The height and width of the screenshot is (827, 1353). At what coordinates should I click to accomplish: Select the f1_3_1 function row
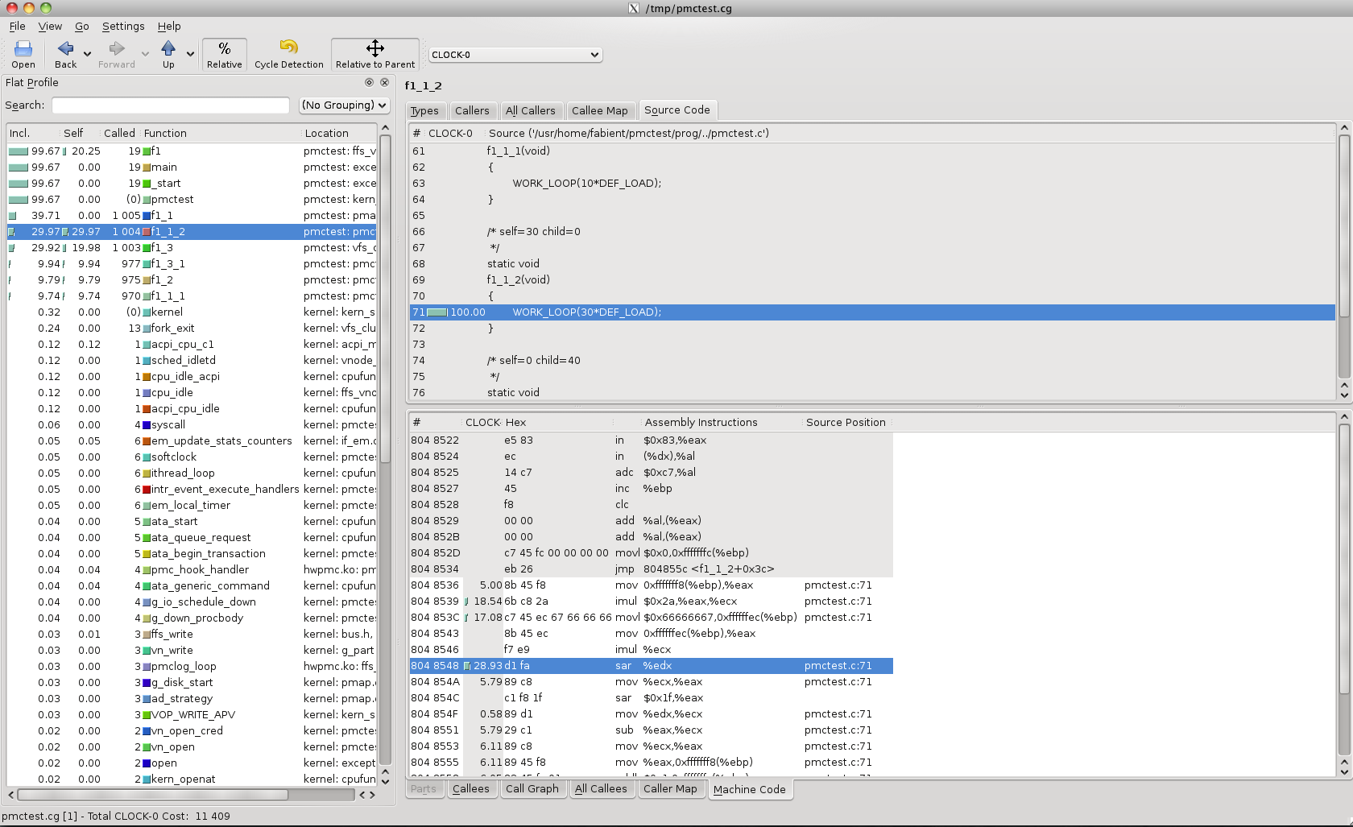192,264
